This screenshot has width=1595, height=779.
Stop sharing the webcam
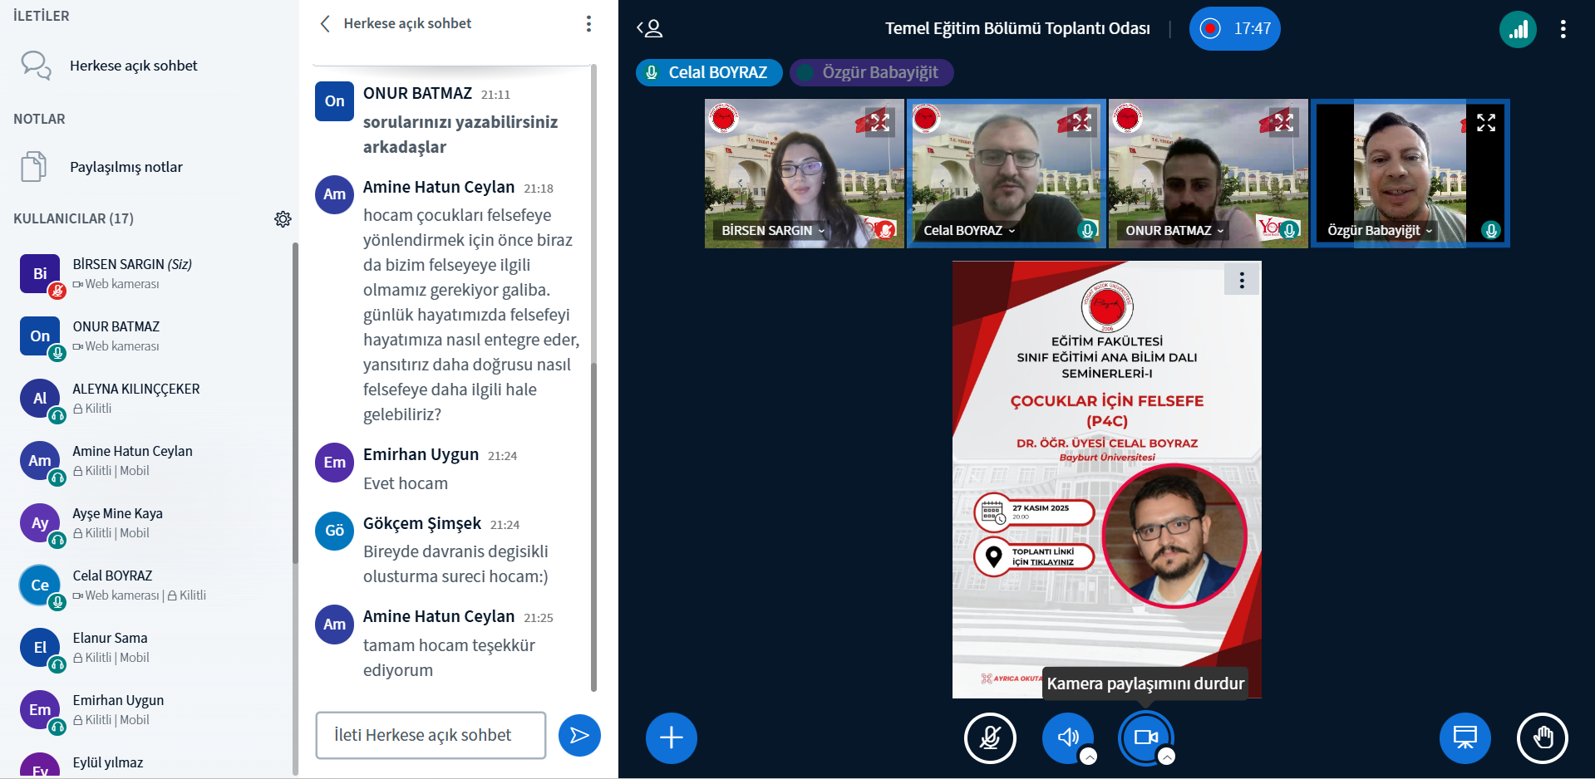click(1145, 737)
